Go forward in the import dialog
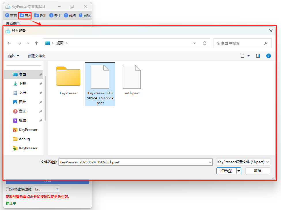Image resolution: width=281 pixels, height=210 pixels. click(x=19, y=43)
